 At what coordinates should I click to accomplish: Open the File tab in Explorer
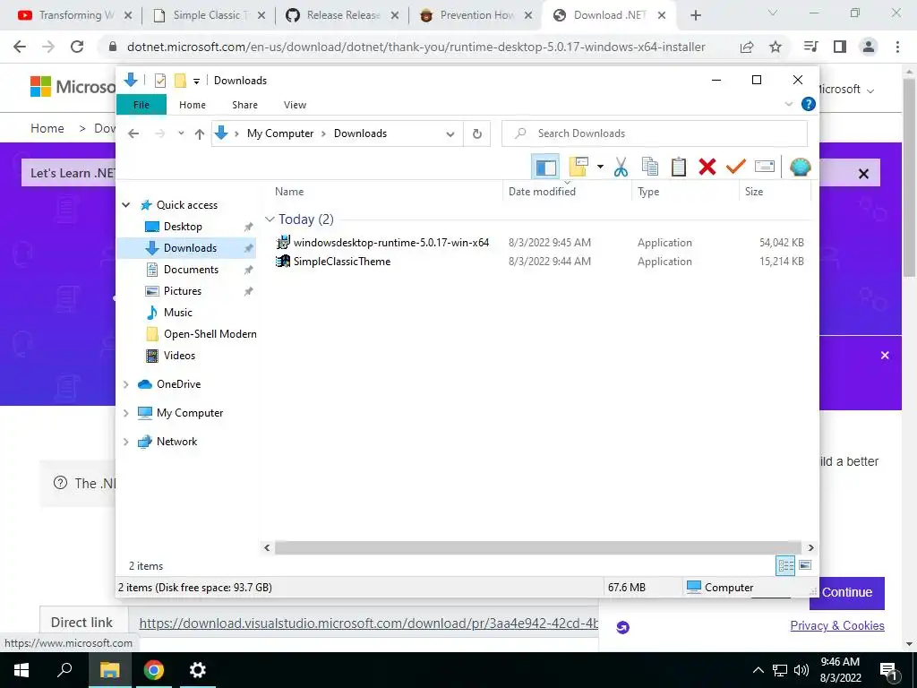tap(141, 105)
